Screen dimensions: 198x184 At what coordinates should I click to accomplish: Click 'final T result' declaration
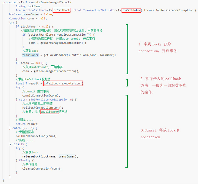[x=27, y=83]
